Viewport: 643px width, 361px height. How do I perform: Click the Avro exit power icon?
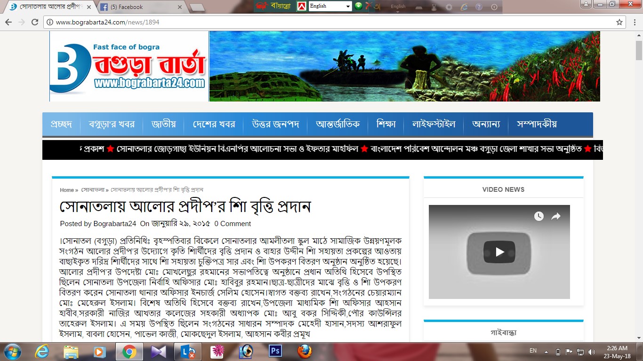[494, 7]
